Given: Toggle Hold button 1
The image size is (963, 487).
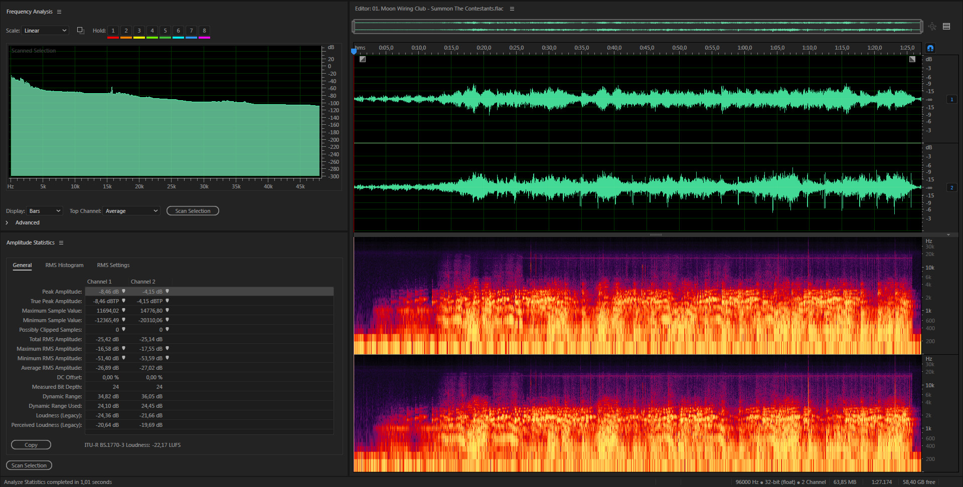Looking at the screenshot, I should pyautogui.click(x=113, y=31).
